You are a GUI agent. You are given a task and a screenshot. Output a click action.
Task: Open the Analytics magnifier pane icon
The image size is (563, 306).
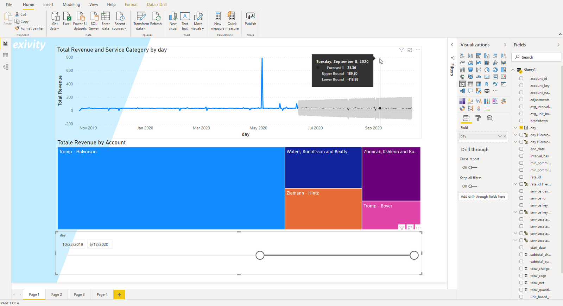point(489,118)
